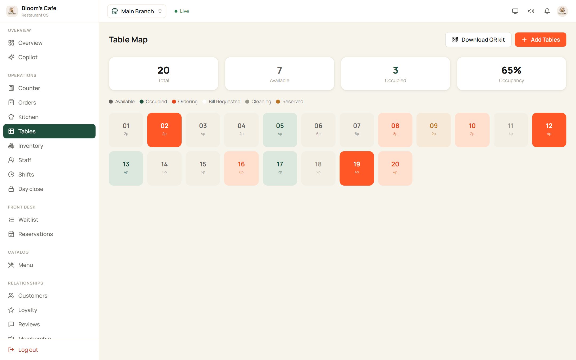Go to Tables in the sidebar
This screenshot has height=360, width=576.
tap(49, 131)
